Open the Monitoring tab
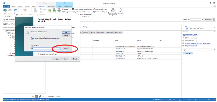Viewport: 217px width, 102px height. pyautogui.click(x=101, y=32)
